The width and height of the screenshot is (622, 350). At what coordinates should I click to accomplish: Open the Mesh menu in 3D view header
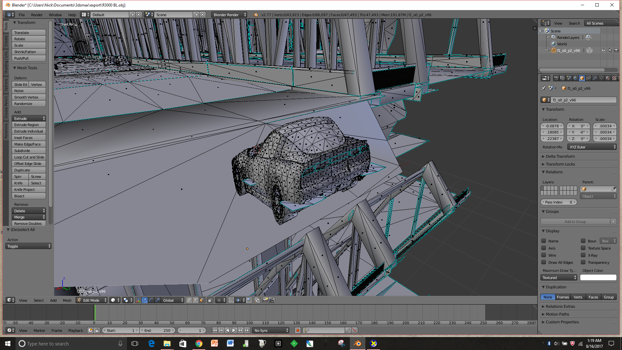[67, 300]
